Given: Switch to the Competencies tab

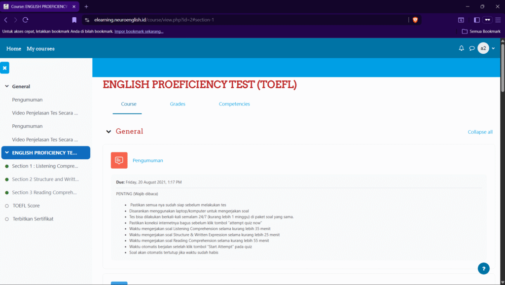Looking at the screenshot, I should coord(234,104).
